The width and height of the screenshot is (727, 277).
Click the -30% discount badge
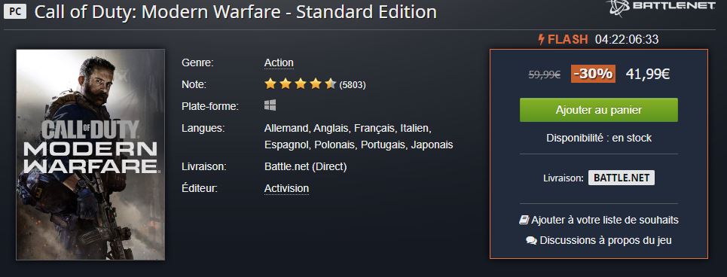click(594, 74)
